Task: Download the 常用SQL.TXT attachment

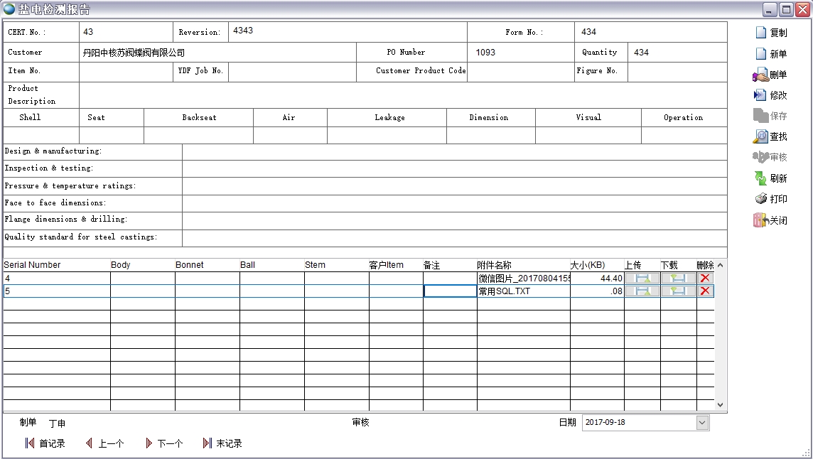Action: pos(678,291)
